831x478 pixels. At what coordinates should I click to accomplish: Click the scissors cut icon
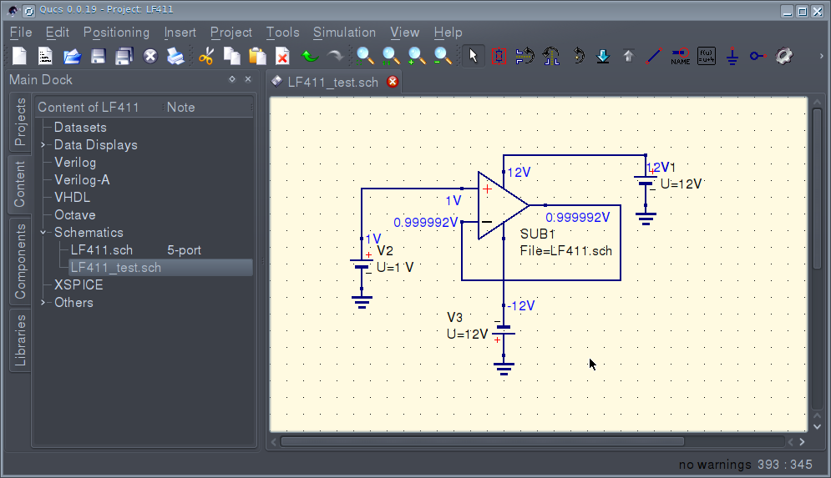tap(206, 57)
